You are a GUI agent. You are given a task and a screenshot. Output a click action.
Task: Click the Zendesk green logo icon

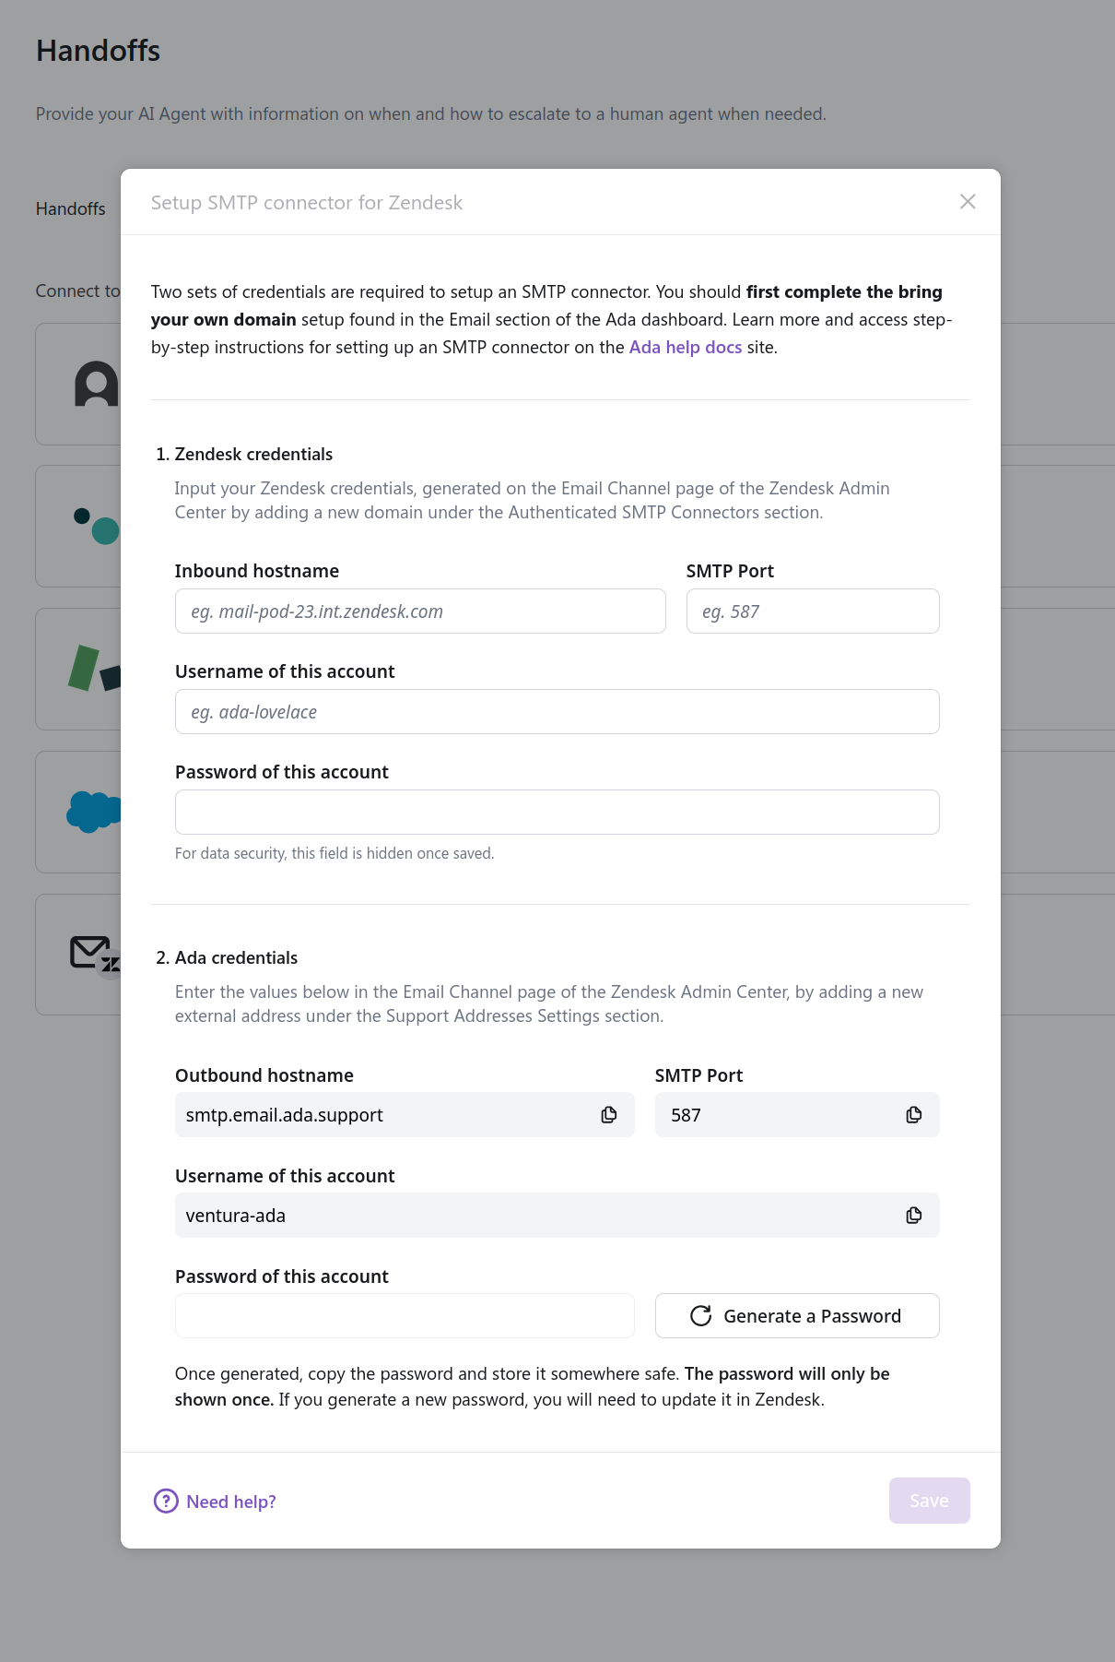92,668
